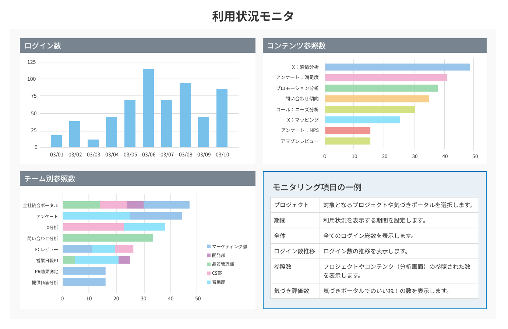Select the アンケート：NPS bar
This screenshot has width=508, height=329.
pyautogui.click(x=348, y=130)
